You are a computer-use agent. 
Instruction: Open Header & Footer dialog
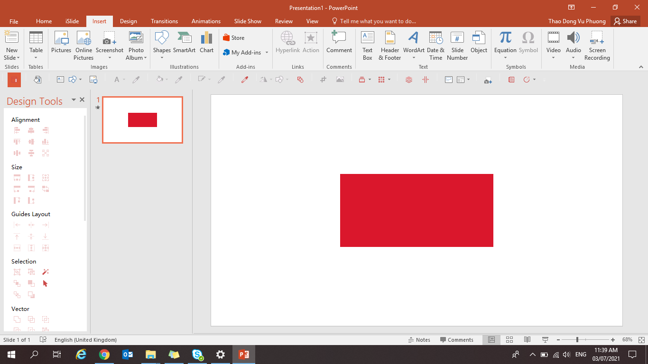click(389, 45)
